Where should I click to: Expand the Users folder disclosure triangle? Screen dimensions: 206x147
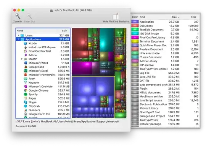(x=19, y=35)
